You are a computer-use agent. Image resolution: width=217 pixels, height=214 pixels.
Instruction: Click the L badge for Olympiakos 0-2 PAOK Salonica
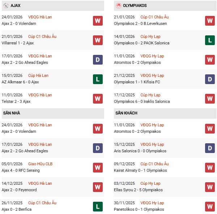(210, 40)
